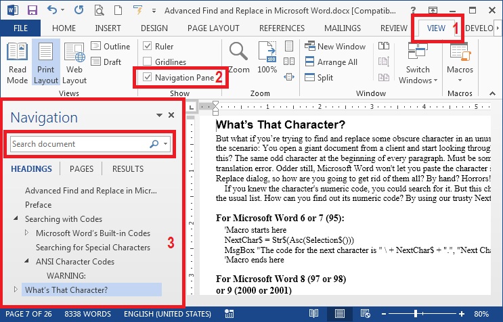Open search options dropdown in Navigation pane

click(x=166, y=144)
